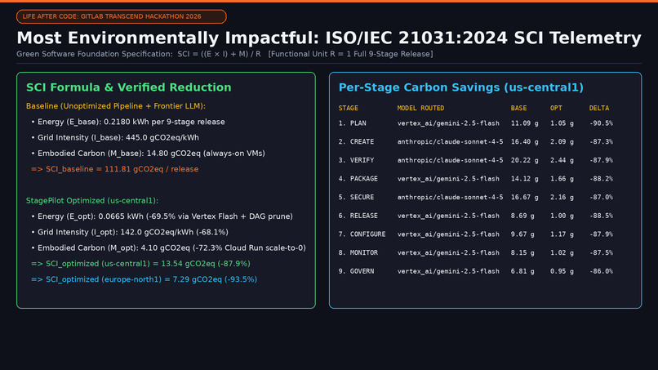
Task: Click the model name in the SECURE row
Action: tap(451, 198)
